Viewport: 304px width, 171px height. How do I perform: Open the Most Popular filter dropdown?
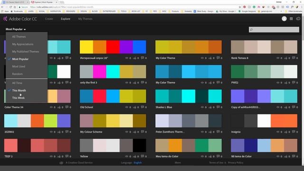click(x=16, y=29)
